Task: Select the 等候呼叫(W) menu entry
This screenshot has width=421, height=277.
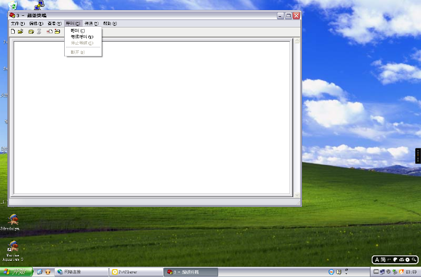Action: pos(82,37)
